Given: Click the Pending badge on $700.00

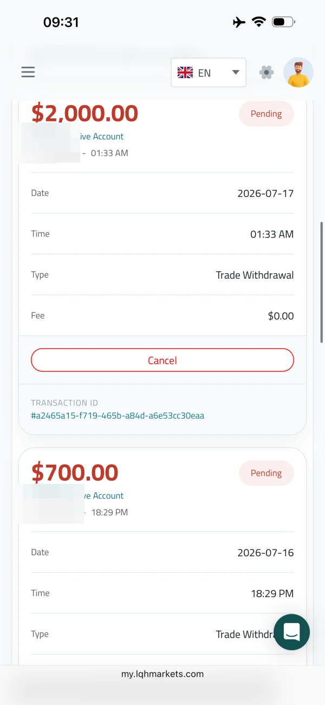Looking at the screenshot, I should tap(266, 473).
